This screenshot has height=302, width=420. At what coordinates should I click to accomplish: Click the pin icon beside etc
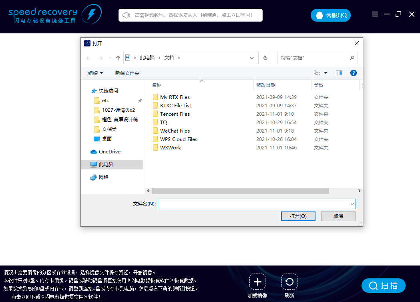[x=140, y=101]
